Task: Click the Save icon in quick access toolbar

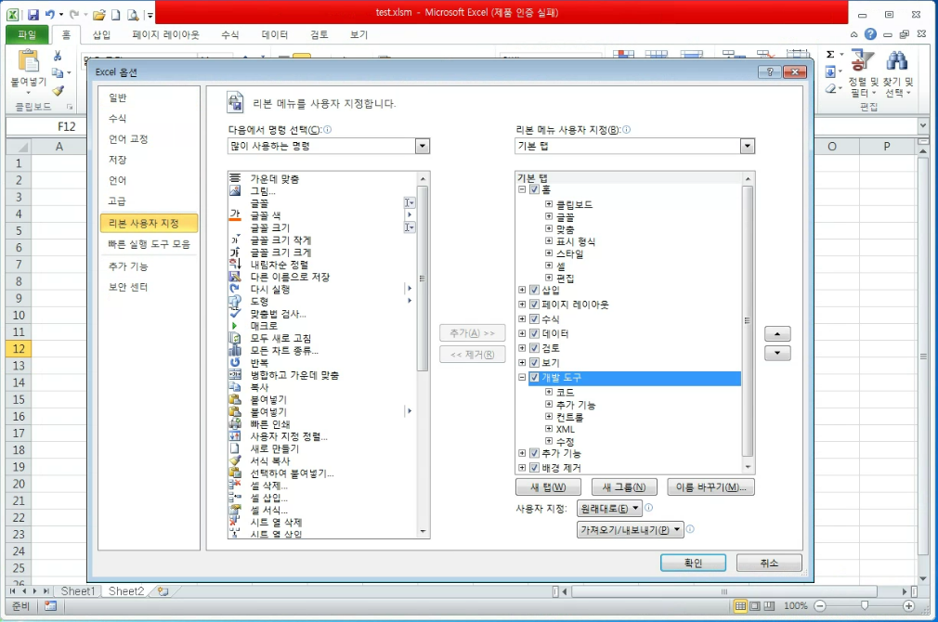Action: pos(33,14)
